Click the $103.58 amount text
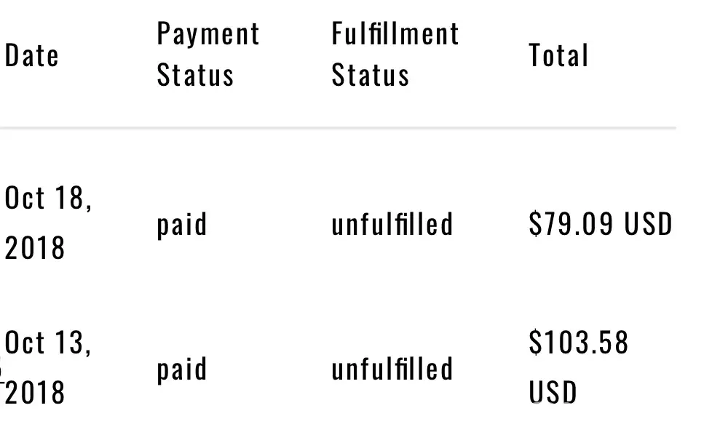The height and width of the screenshot is (448, 720). (578, 343)
